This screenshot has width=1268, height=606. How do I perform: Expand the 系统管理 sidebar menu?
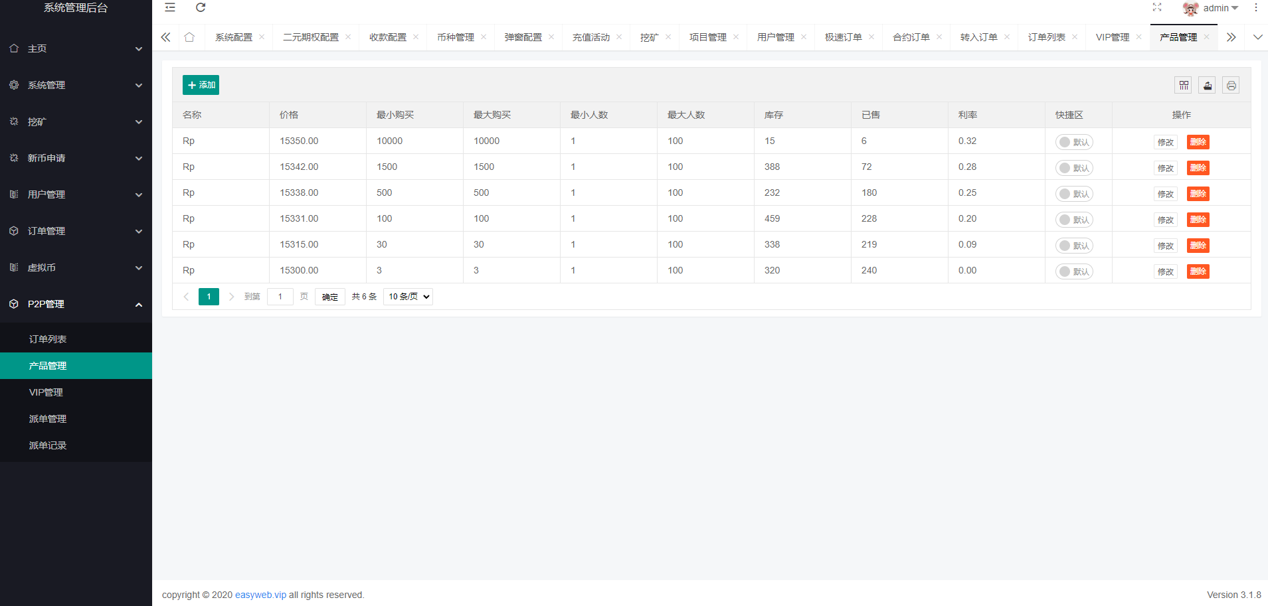(76, 85)
